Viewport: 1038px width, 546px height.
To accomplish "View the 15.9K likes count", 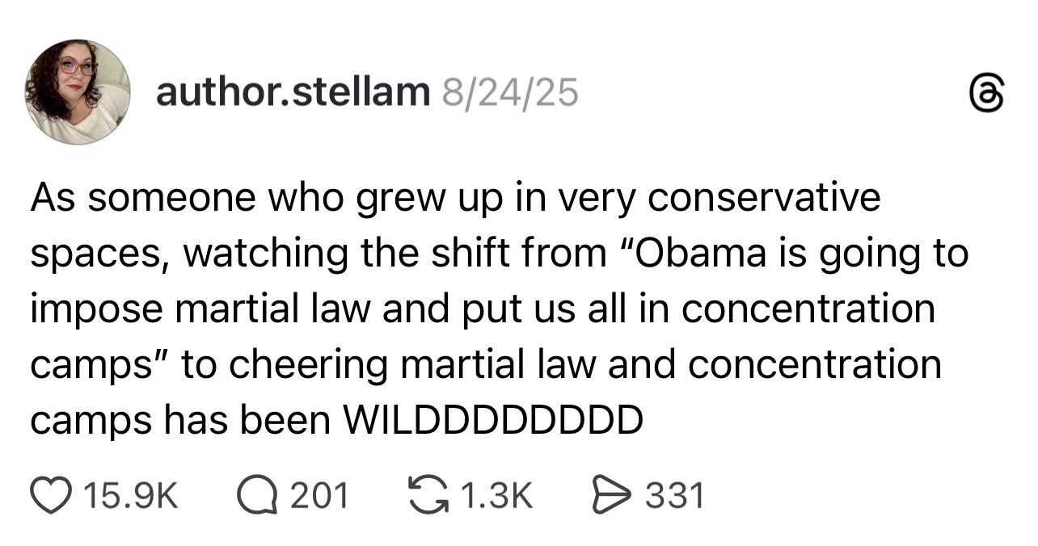I will point(130,495).
